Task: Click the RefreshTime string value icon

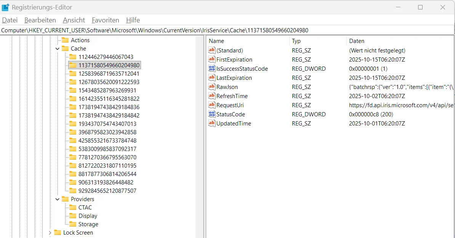Action: 212,96
